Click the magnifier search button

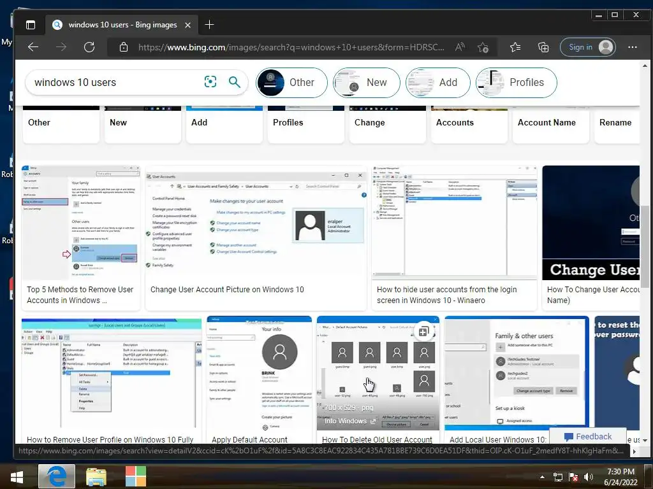click(x=235, y=82)
